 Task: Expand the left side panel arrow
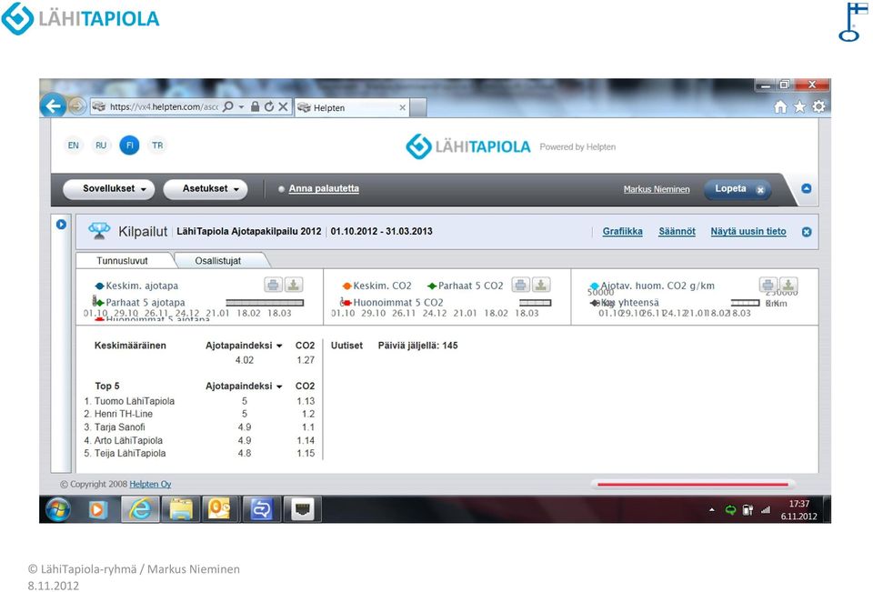(x=61, y=225)
